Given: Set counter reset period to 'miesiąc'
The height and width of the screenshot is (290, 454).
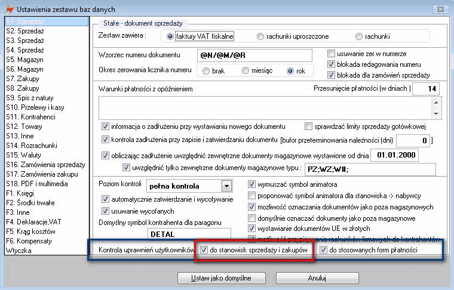Looking at the screenshot, I should tap(246, 70).
